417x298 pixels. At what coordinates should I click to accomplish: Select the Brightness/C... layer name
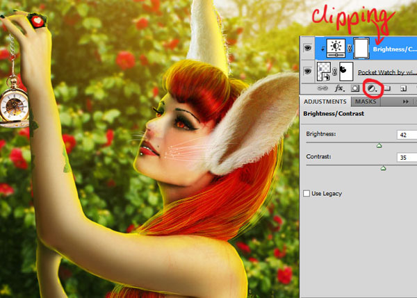395,49
